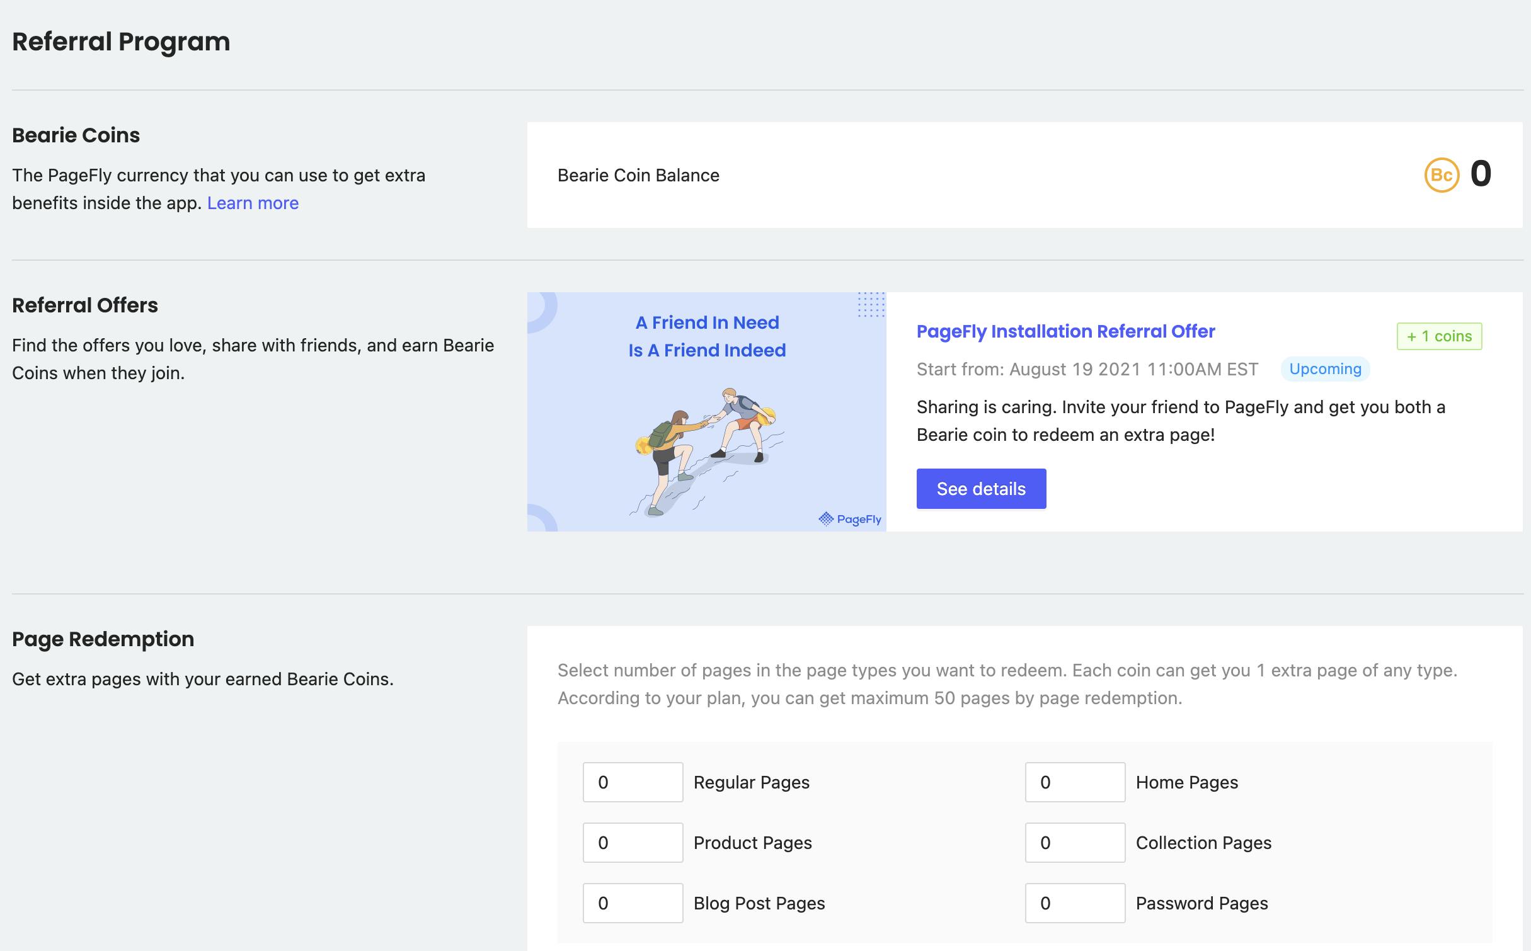Click the Bearie Coin Balance value zero
The height and width of the screenshot is (951, 1531).
tap(1481, 174)
